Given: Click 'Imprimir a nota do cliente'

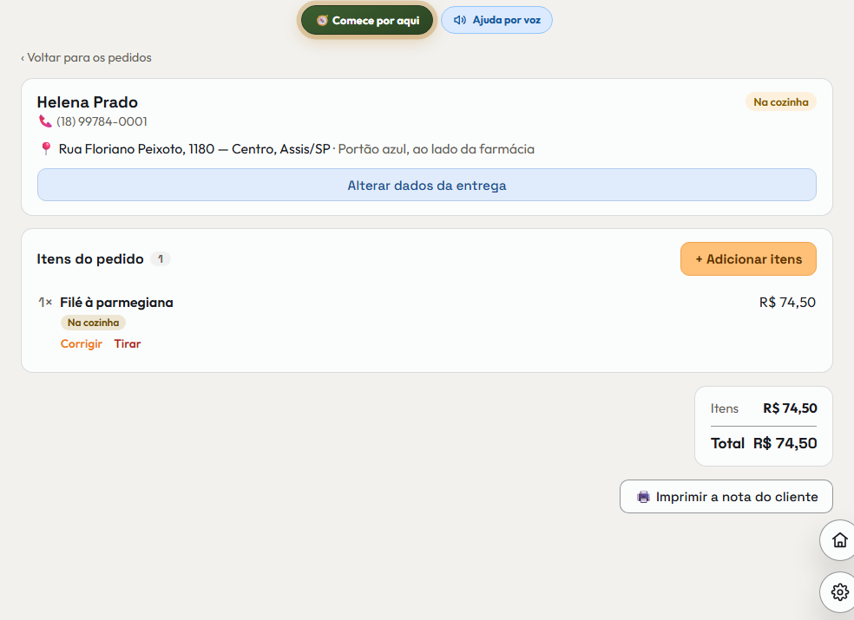Looking at the screenshot, I should pyautogui.click(x=726, y=497).
